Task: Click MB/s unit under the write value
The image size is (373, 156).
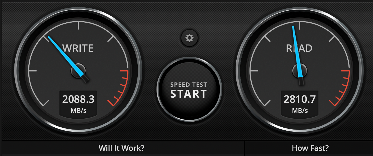Action: (78, 111)
